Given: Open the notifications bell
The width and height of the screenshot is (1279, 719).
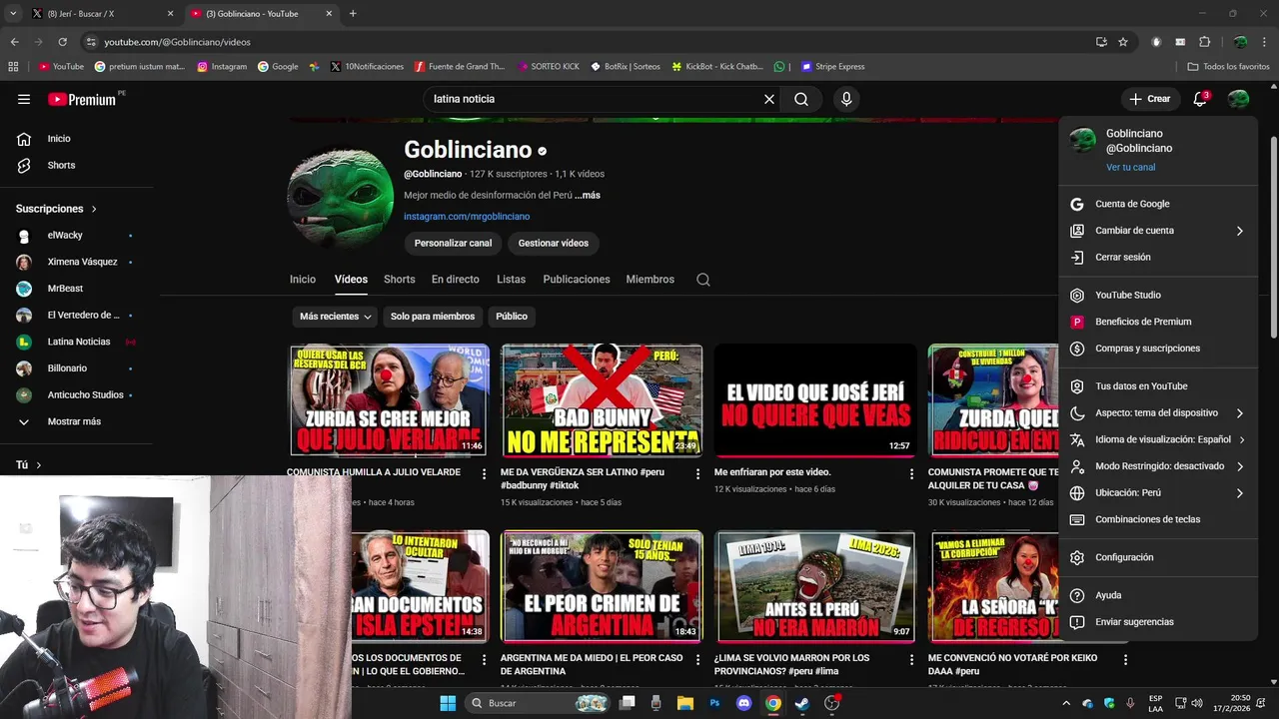Looking at the screenshot, I should [x=1200, y=99].
